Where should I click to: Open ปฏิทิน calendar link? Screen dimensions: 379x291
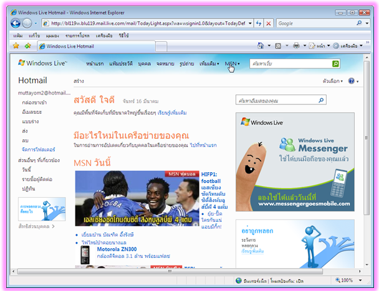tap(29, 188)
